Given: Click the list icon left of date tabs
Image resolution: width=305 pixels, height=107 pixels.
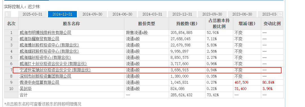Looking at the screenshot, I should click(8, 14).
